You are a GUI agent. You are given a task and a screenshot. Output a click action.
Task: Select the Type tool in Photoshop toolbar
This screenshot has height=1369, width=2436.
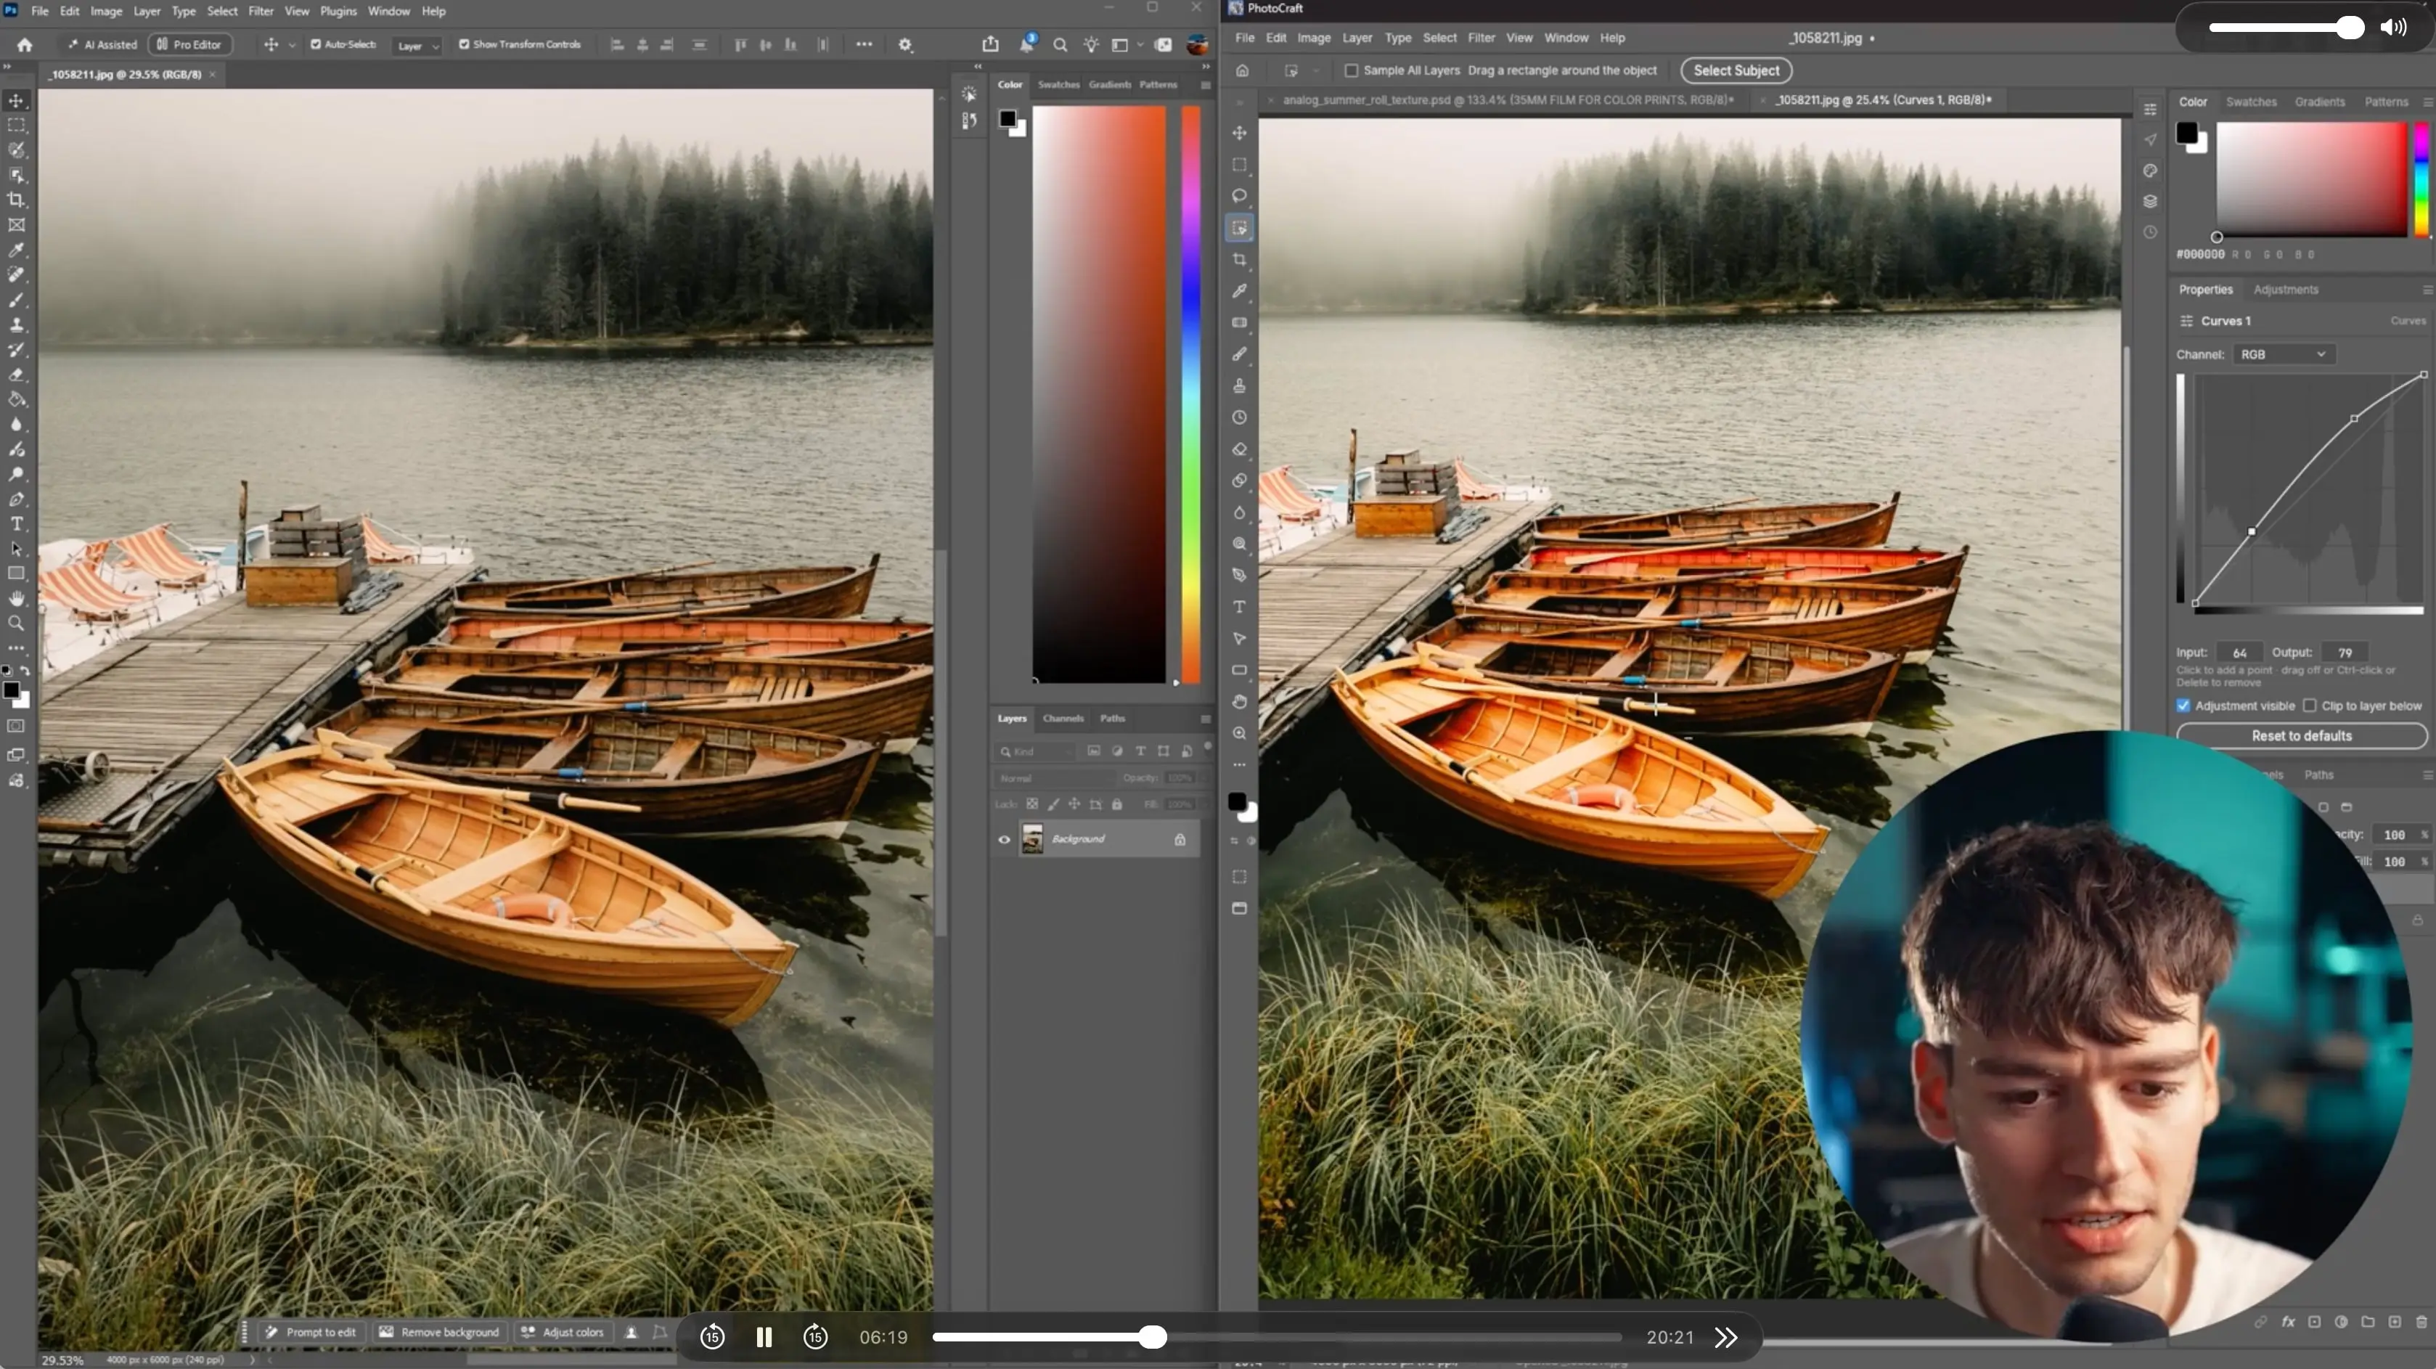(x=16, y=524)
